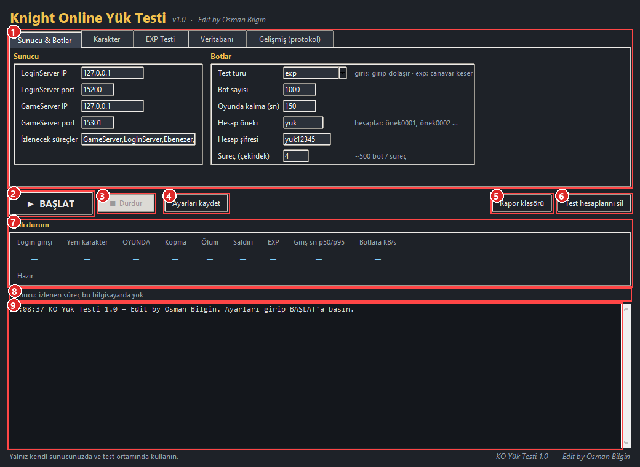Click the log scrollbar up arrow
Image resolution: width=640 pixels, height=467 pixels.
point(626,309)
